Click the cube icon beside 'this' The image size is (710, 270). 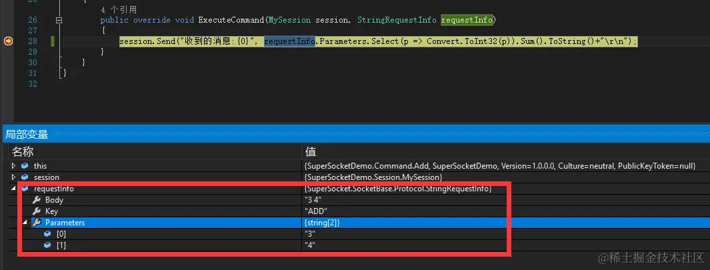pyautogui.click(x=25, y=166)
